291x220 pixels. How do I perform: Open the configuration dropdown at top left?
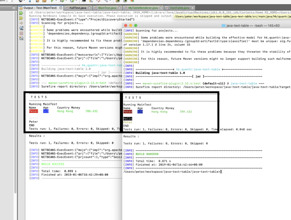point(7,1)
